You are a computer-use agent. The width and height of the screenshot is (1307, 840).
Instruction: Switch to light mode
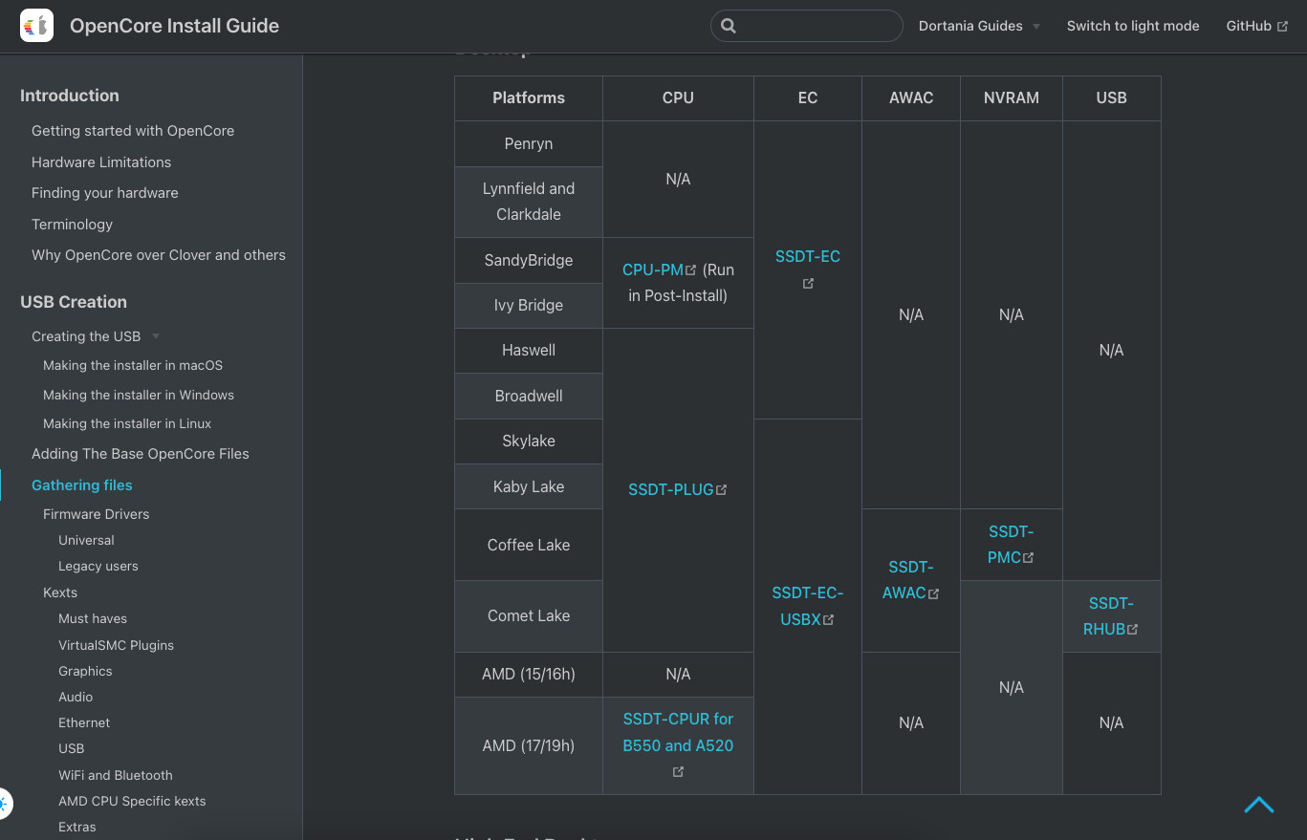[1133, 26]
